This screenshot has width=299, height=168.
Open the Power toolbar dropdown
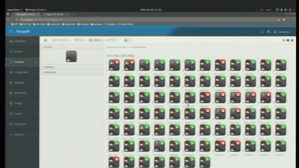tap(112, 40)
